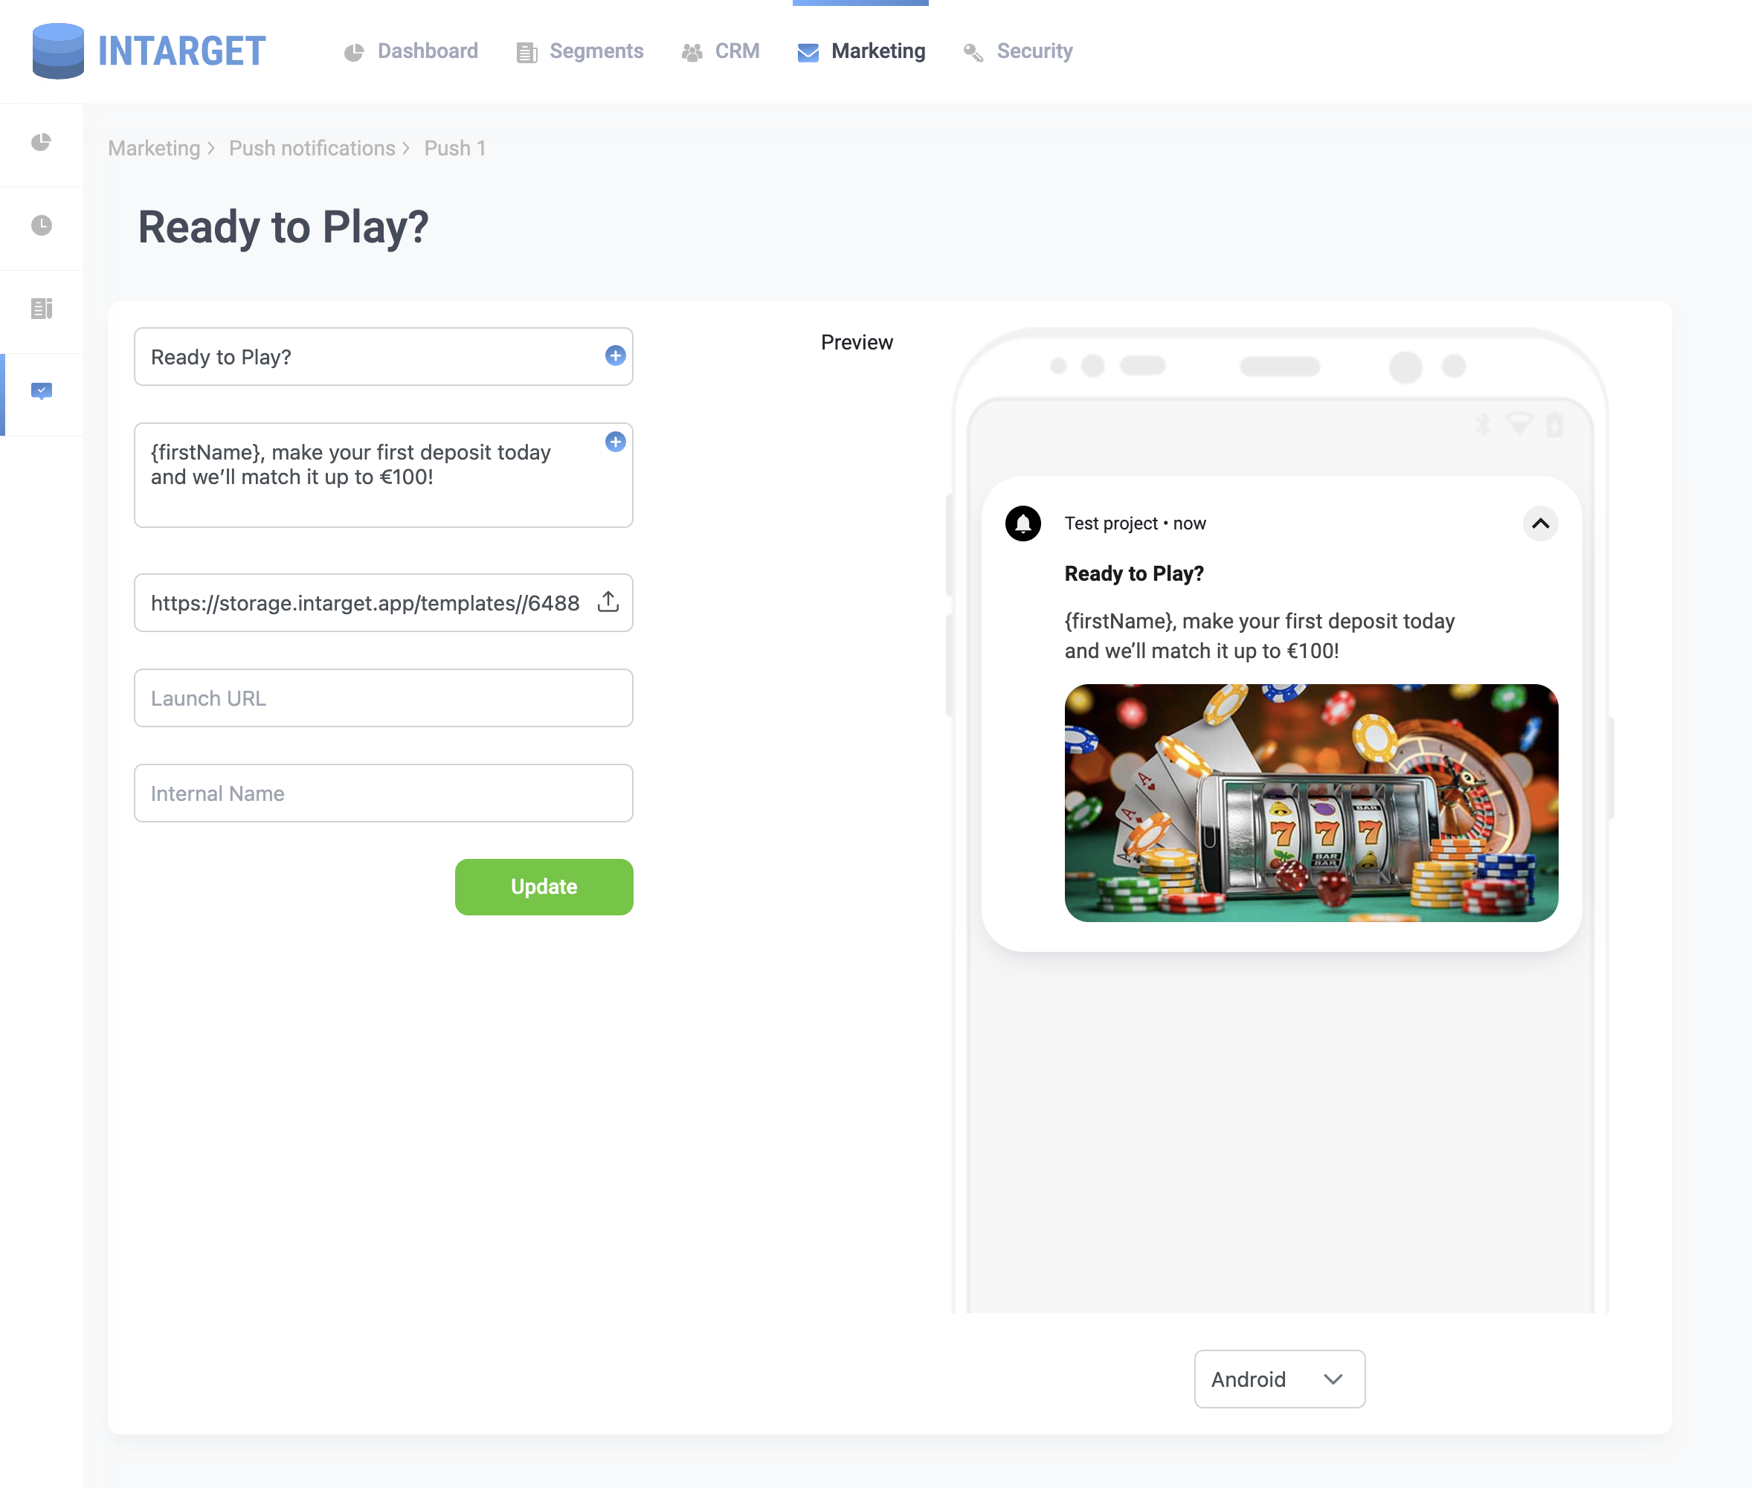Click the INTARGET database logo icon
This screenshot has height=1488, width=1752.
tap(58, 51)
